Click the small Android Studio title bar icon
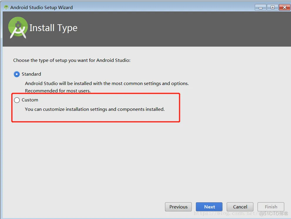This screenshot has width=291, height=219. (6, 7)
